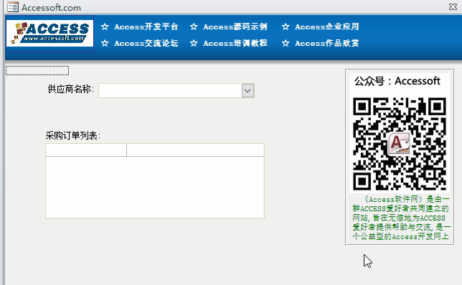Click the form icon beside Accessoft.com title
462x285 pixels.
pyautogui.click(x=13, y=6)
